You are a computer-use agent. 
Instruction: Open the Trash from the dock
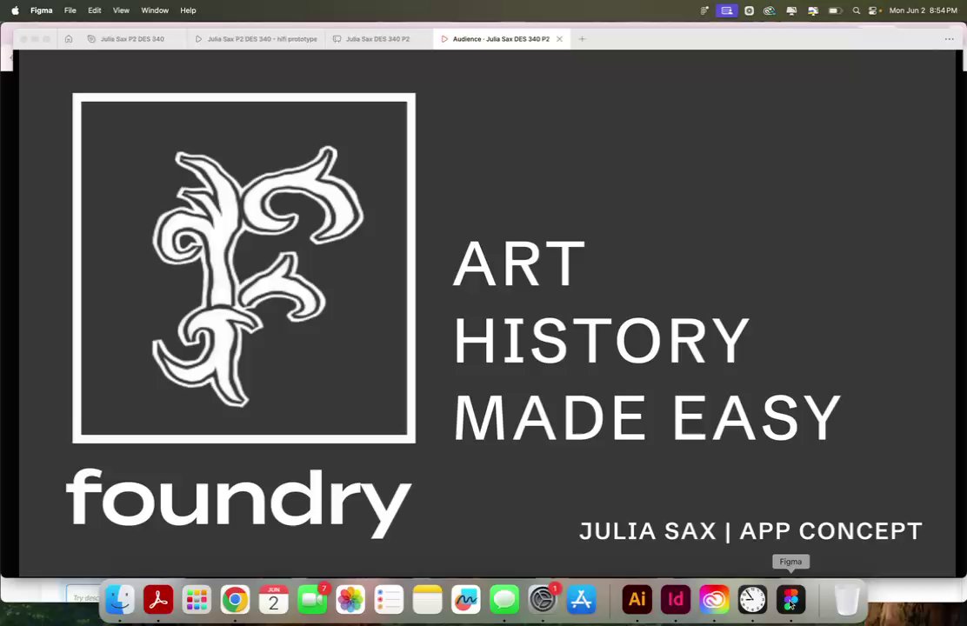(x=847, y=599)
